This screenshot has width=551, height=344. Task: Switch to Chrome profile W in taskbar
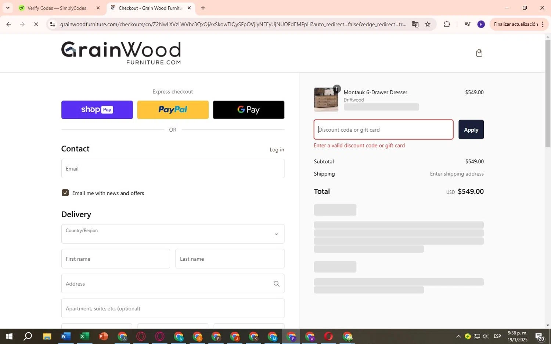310,336
